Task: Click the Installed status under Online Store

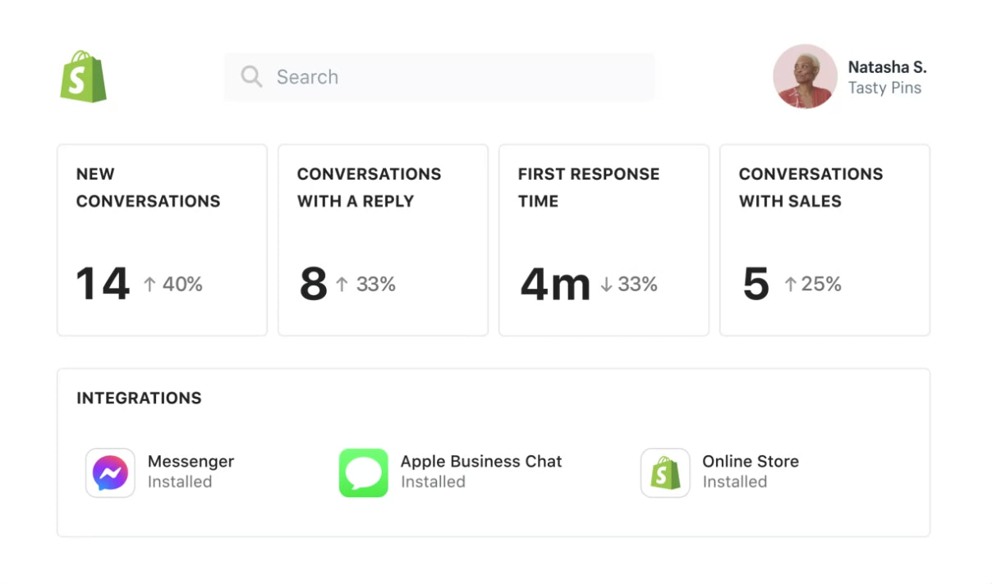Action: (x=733, y=481)
